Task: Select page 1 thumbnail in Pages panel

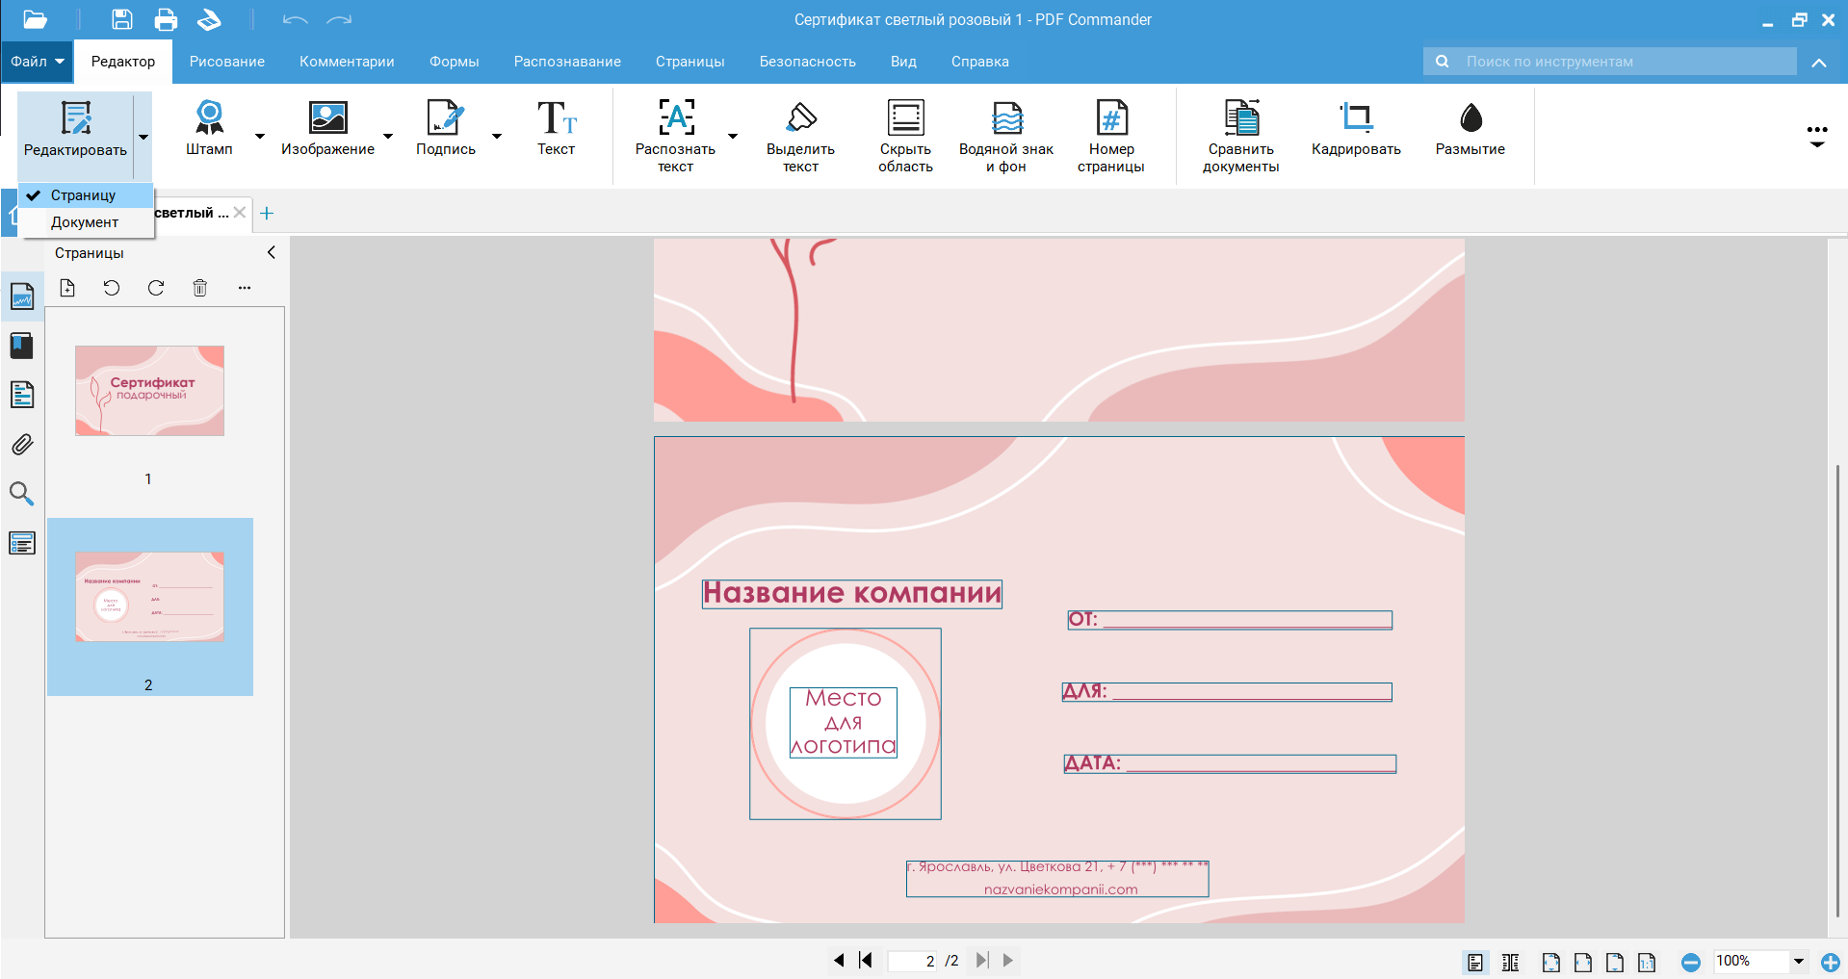Action: (149, 391)
